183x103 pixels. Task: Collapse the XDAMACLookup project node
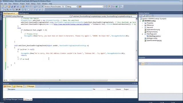point(140,21)
